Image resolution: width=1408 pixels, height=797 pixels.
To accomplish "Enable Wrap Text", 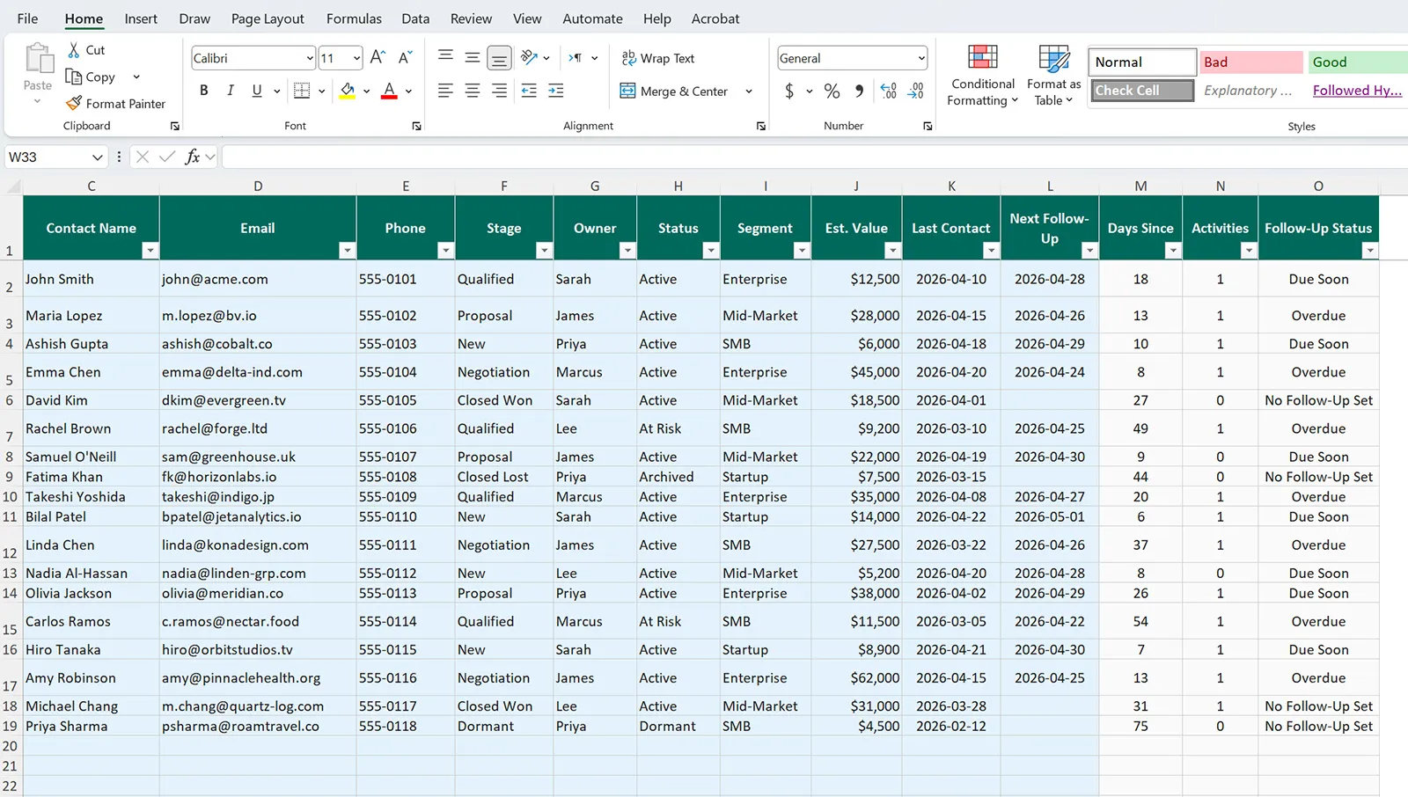I will click(x=657, y=58).
